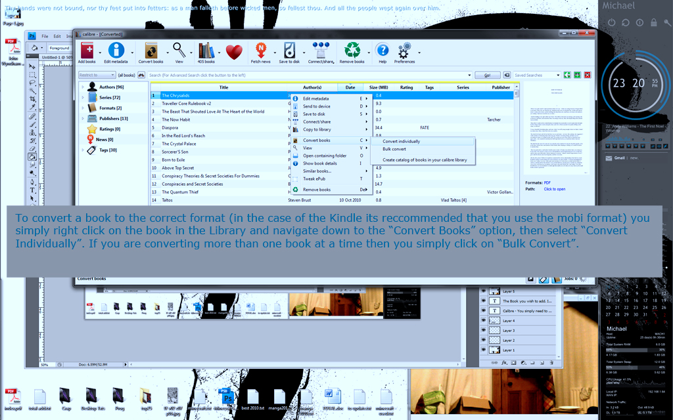The image size is (673, 420).
Task: Select the Eyedropper tool in Photoshop
Action: (32, 107)
